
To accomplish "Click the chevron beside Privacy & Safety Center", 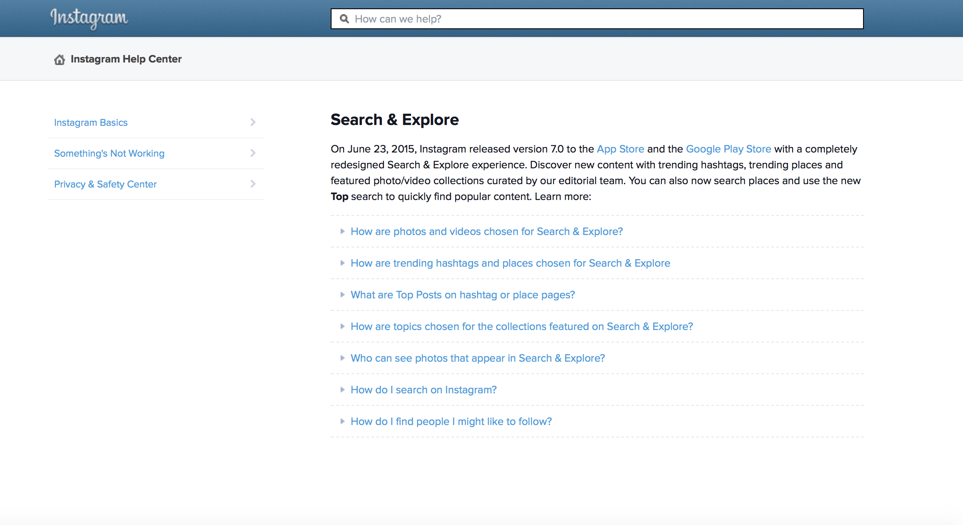I will pos(253,184).
